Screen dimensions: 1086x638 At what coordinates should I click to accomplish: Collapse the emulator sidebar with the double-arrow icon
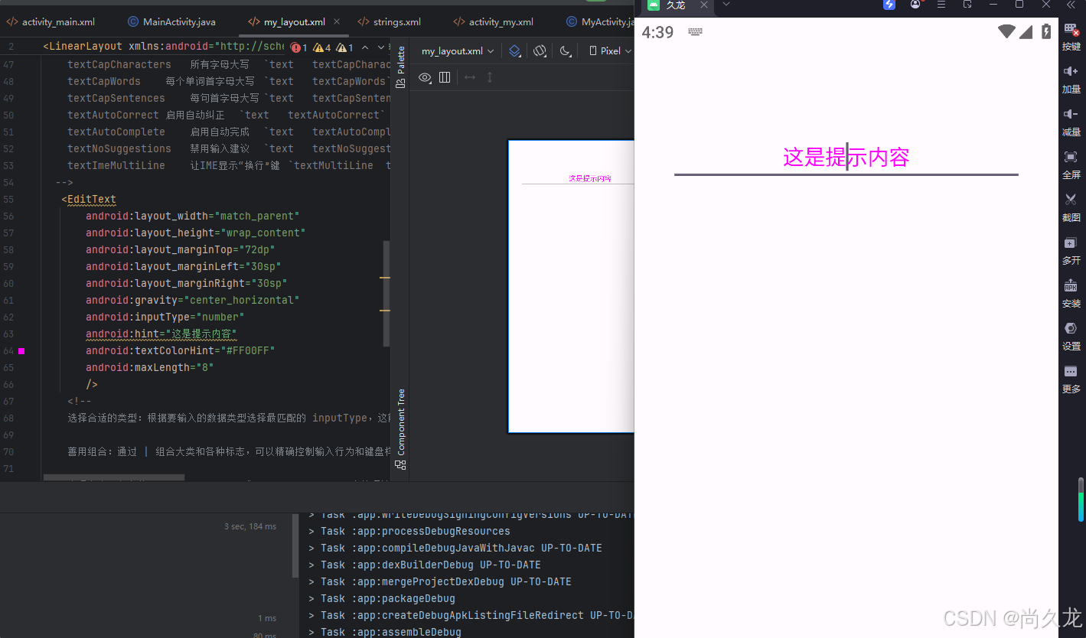pos(1071,5)
